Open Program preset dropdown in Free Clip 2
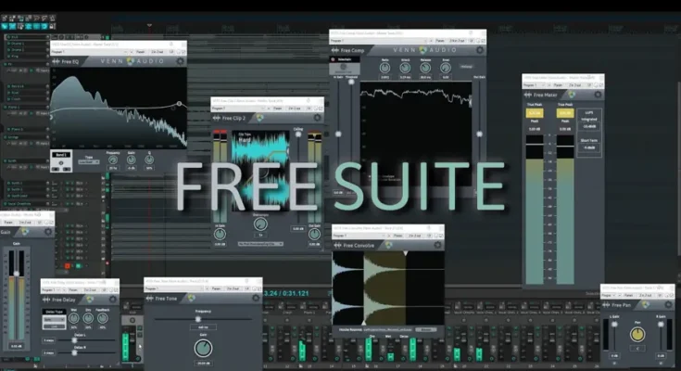 click(x=238, y=109)
